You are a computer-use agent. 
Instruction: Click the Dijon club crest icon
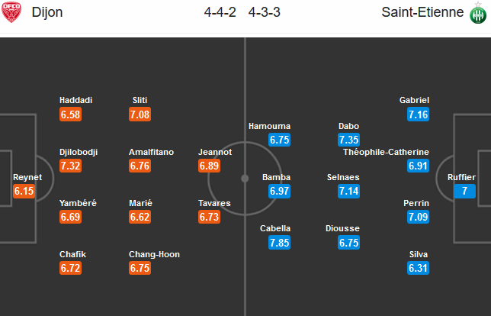click(11, 12)
